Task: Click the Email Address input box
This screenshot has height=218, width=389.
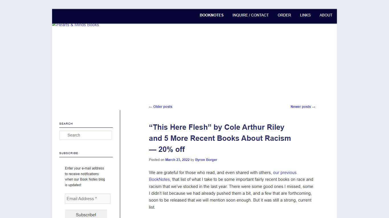Action: coord(87,199)
